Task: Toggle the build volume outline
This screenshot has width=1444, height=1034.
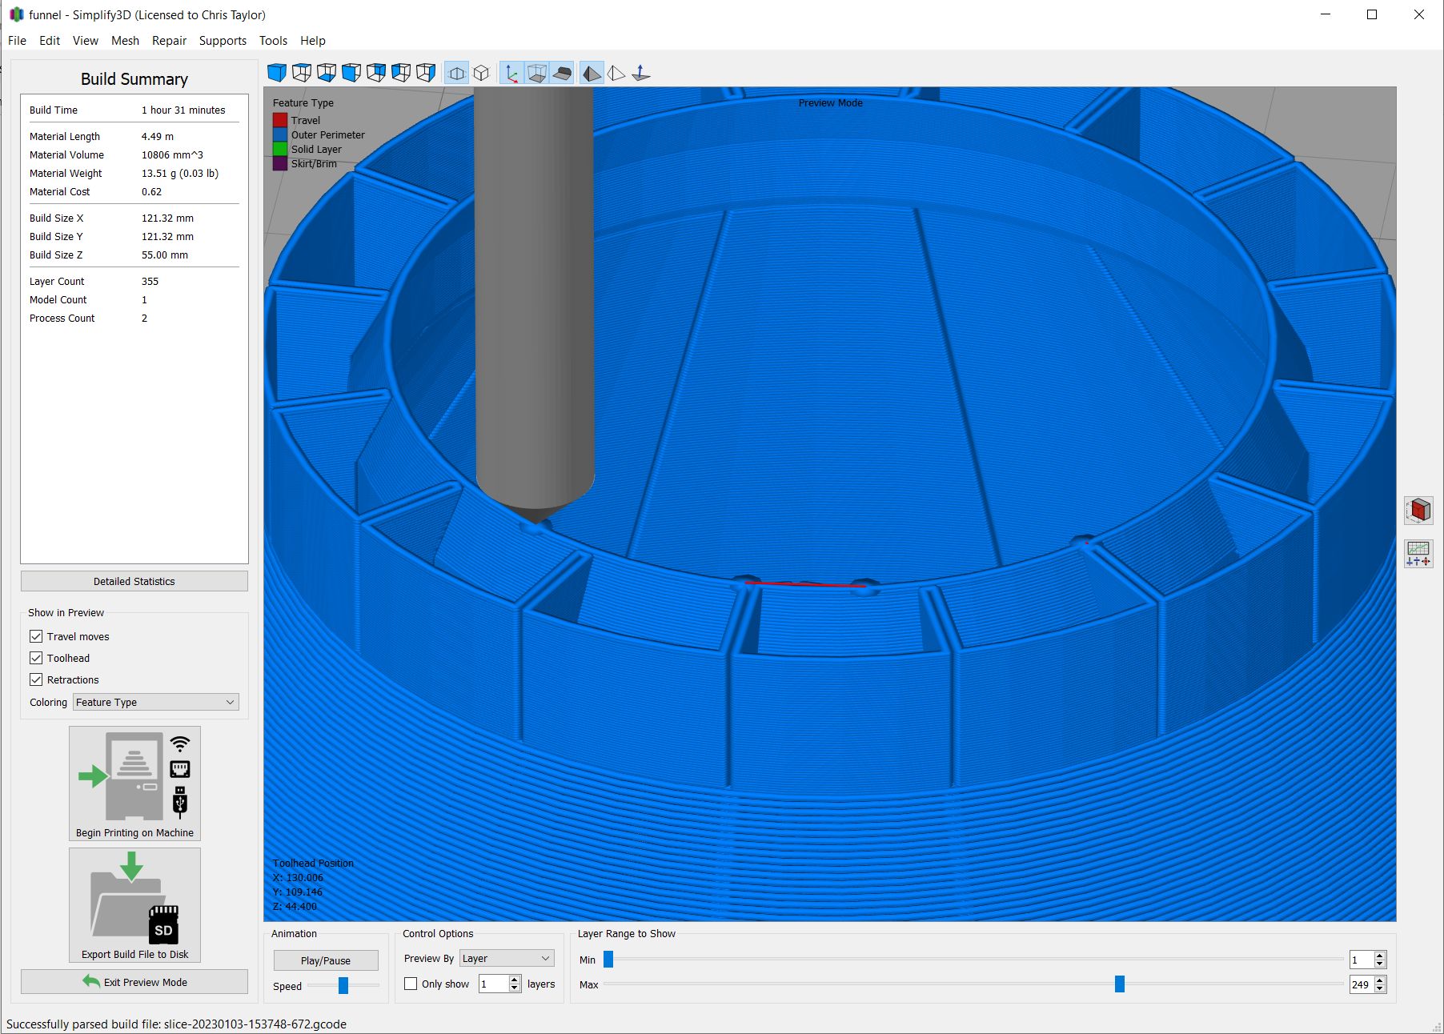Action: click(x=537, y=73)
